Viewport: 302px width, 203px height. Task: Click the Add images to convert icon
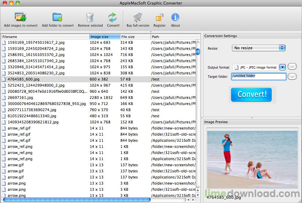[x=20, y=17]
